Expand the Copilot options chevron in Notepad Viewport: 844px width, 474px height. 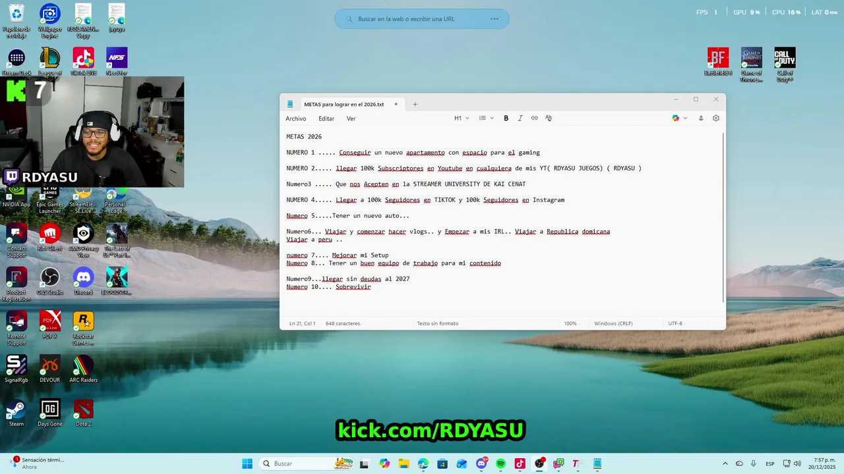click(685, 118)
